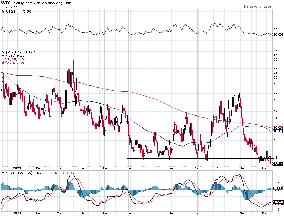Click the Mar label on price axis
This screenshot has height=216, width=284.
[59, 168]
